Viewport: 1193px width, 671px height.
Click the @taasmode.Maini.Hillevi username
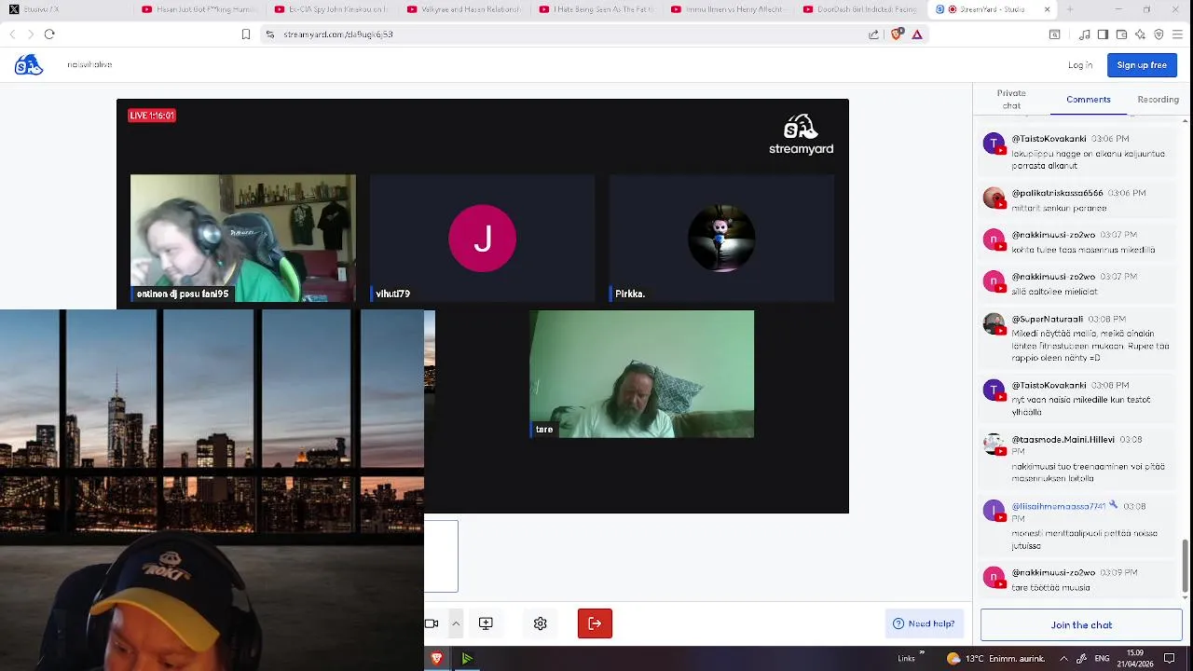[x=1063, y=439]
